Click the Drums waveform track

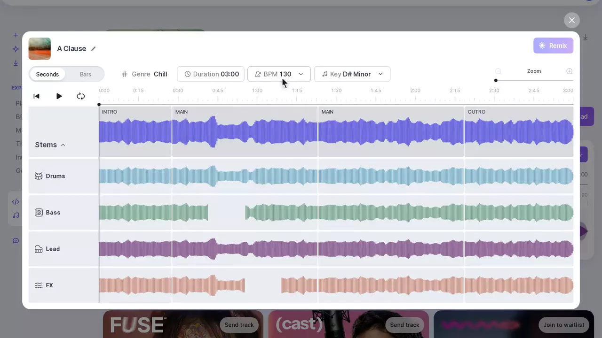coord(336,176)
